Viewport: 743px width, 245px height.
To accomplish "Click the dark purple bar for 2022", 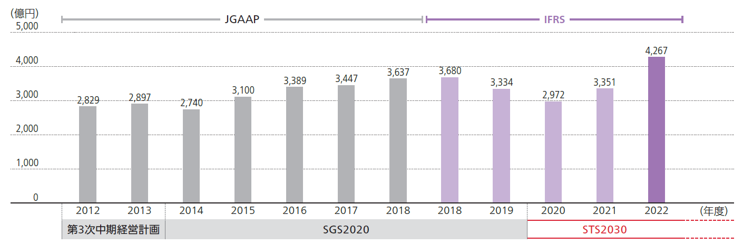I will [656, 130].
